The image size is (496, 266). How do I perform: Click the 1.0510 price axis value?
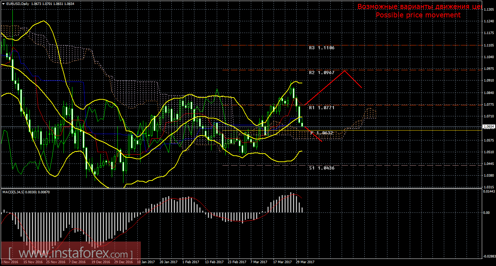tap(489, 152)
